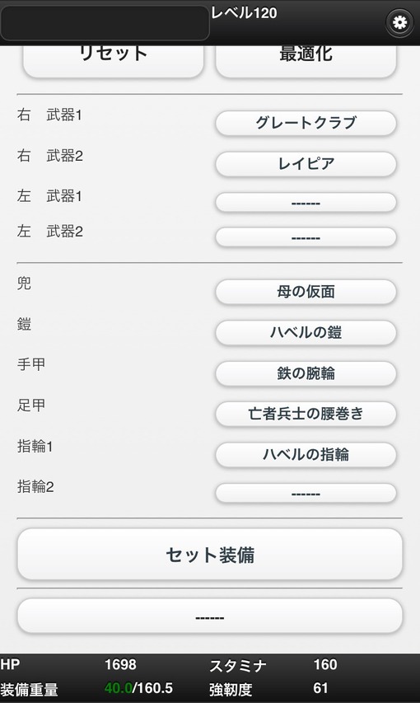Screen dimensions: 420x703
Task: Tap the レベル120 header label
Action: pos(244,13)
